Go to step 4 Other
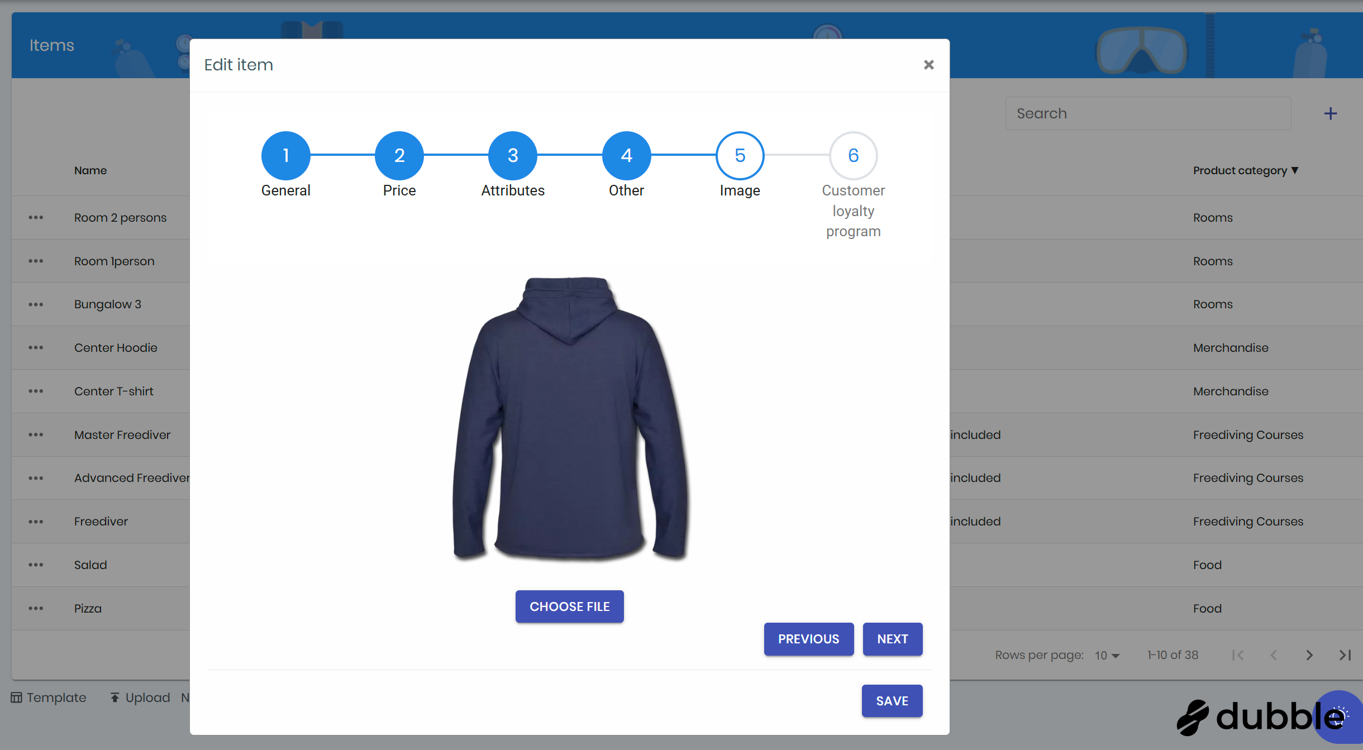The height and width of the screenshot is (750, 1363). [626, 156]
